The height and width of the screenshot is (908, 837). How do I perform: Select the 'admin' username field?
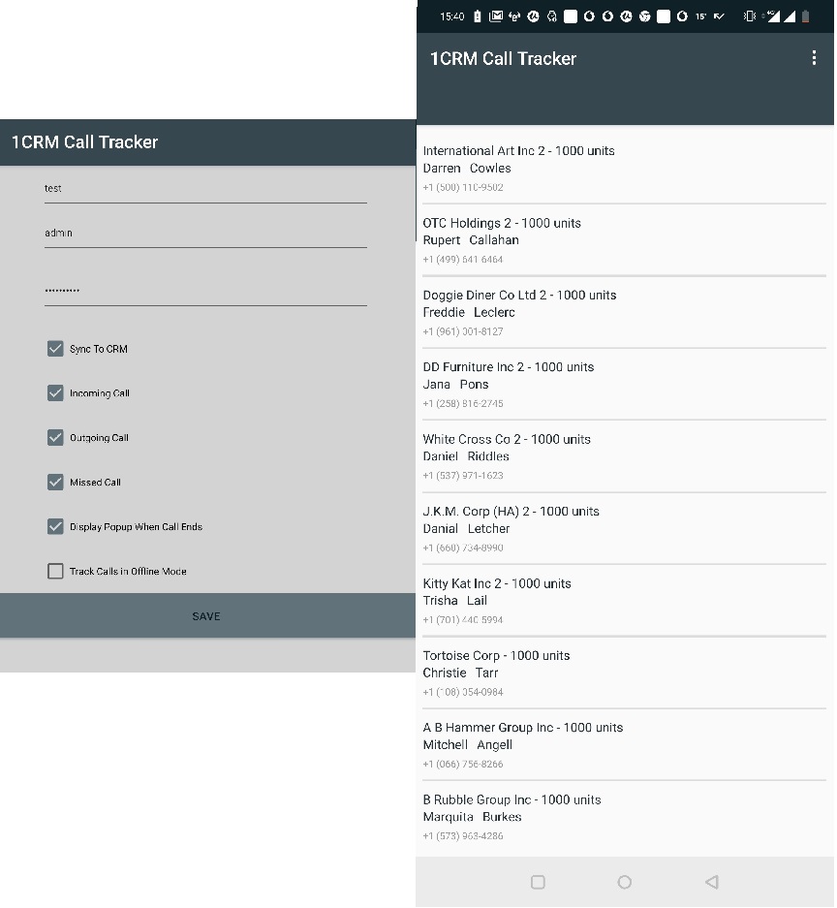point(205,234)
